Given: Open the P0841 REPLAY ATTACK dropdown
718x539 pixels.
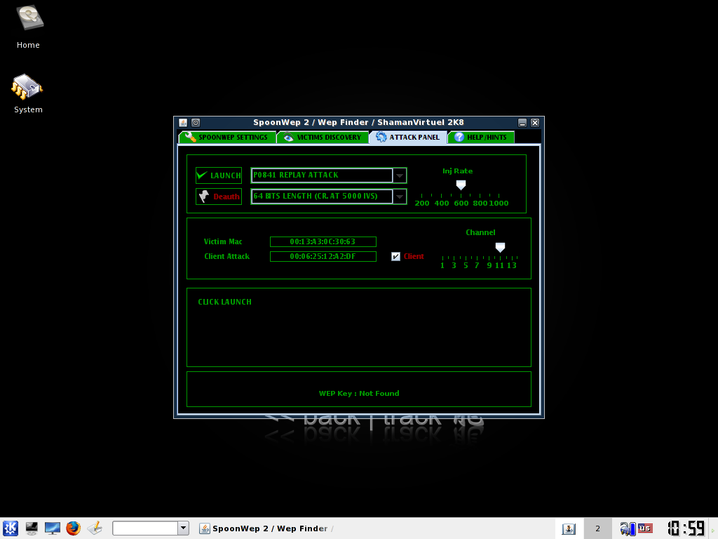Looking at the screenshot, I should 400,175.
